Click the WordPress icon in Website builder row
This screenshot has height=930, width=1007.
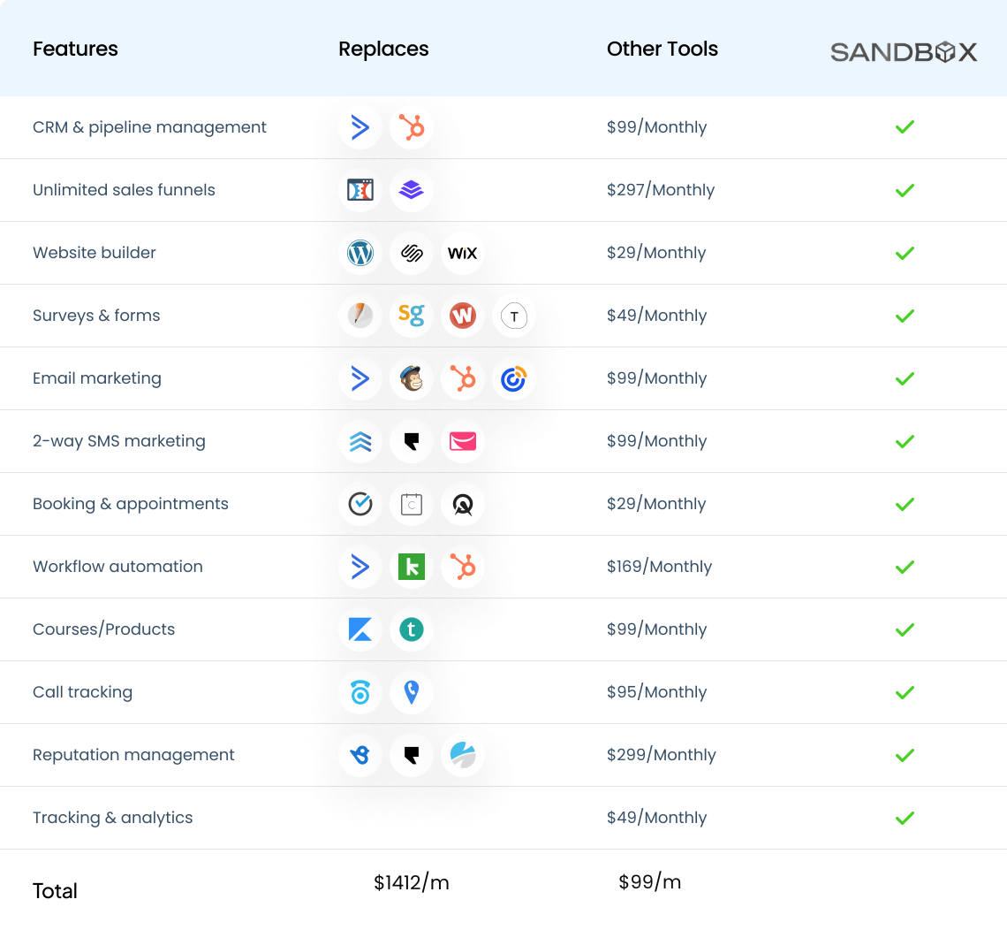pos(360,253)
